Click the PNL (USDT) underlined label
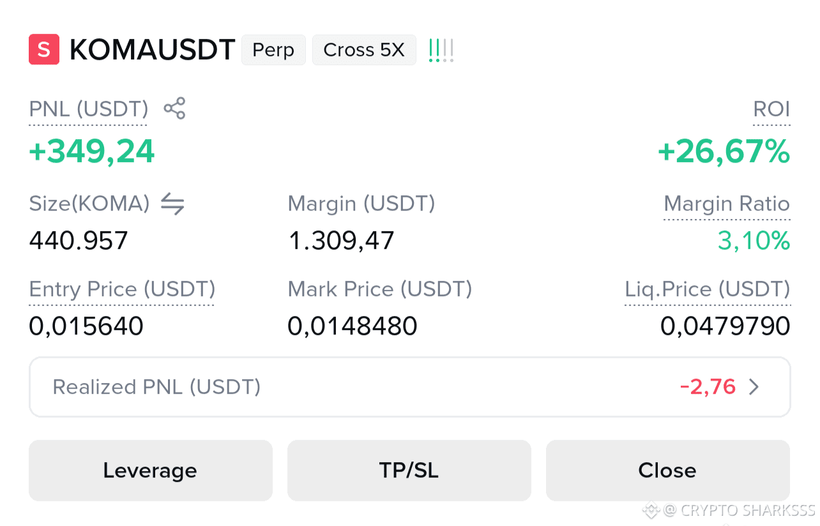 (x=89, y=109)
